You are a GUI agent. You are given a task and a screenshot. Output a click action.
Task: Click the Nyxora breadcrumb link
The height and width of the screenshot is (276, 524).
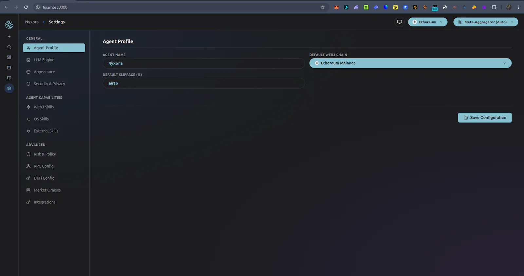[32, 22]
